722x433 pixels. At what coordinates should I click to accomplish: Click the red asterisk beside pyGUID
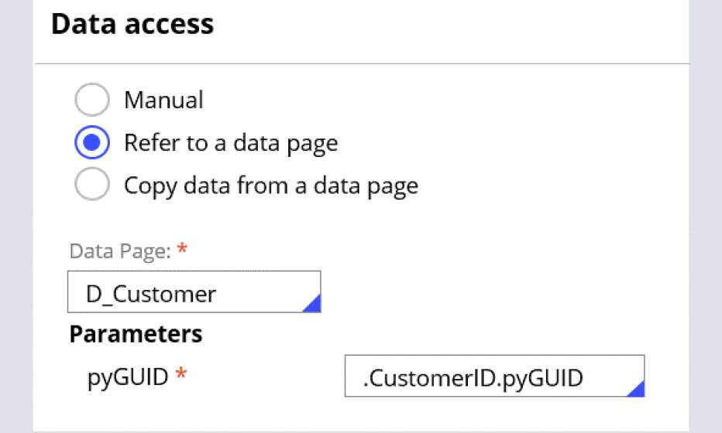click(x=181, y=377)
